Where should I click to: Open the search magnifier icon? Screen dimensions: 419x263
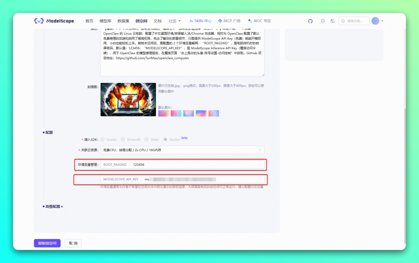[x=343, y=21]
